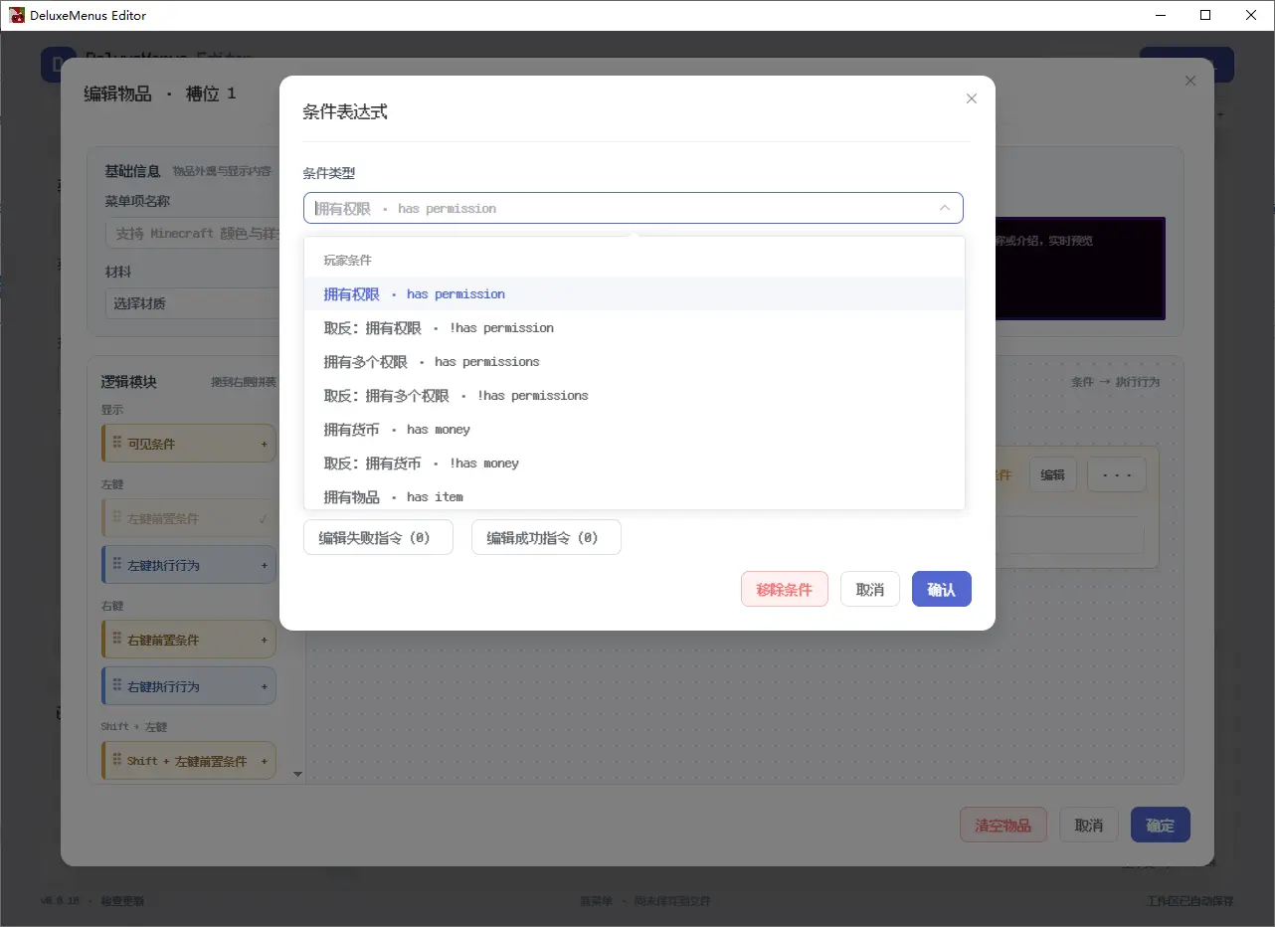This screenshot has height=927, width=1275.
Task: Open the ··· more options on the condition card
Action: pos(1117,474)
